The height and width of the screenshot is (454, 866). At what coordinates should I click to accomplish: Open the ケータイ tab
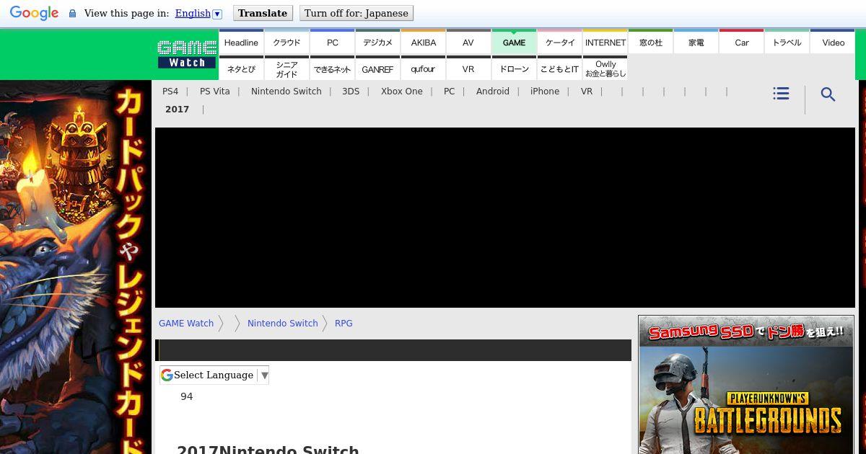pos(559,43)
